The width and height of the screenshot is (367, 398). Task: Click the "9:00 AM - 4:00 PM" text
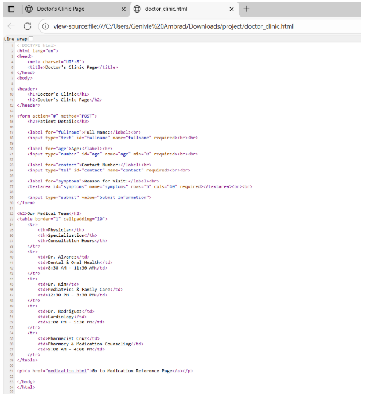70,349
